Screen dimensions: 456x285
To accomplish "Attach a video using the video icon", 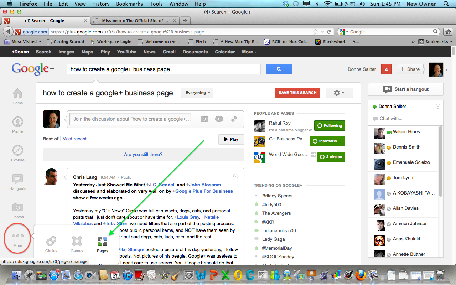I will pyautogui.click(x=219, y=119).
